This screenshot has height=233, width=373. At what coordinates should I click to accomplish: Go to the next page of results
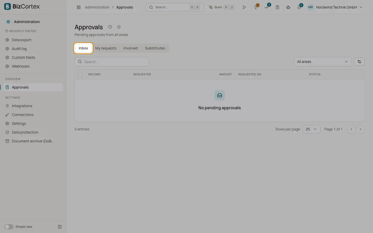tap(361, 129)
